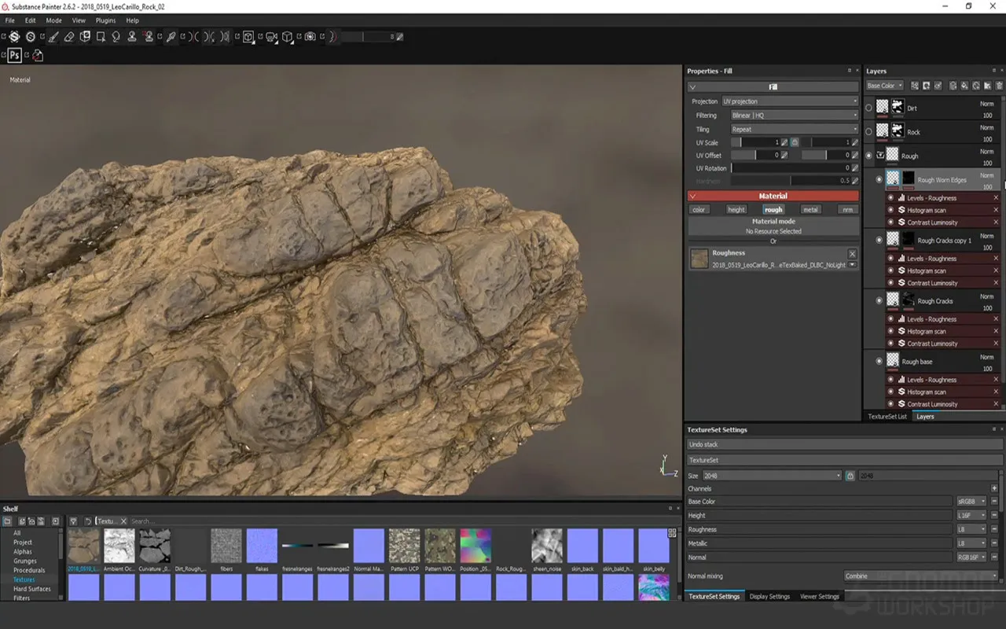Select the Polygon Fill tool
This screenshot has height=629, width=1006.
(x=101, y=36)
